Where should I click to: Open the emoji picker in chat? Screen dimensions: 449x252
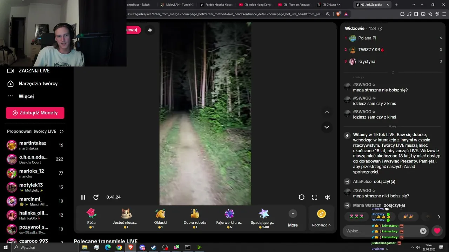pos(423,231)
